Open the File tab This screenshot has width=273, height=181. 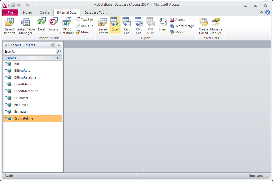10,13
